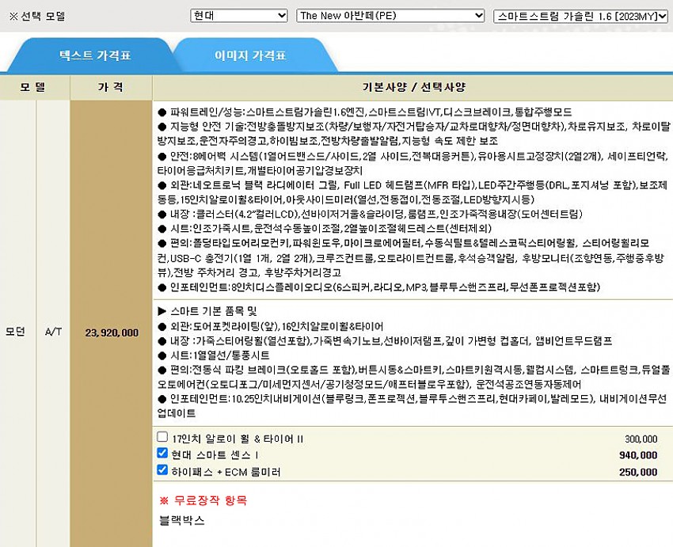Viewport: 673px width, 547px height.
Task: Click the 23,920,000 price value
Action: point(111,332)
